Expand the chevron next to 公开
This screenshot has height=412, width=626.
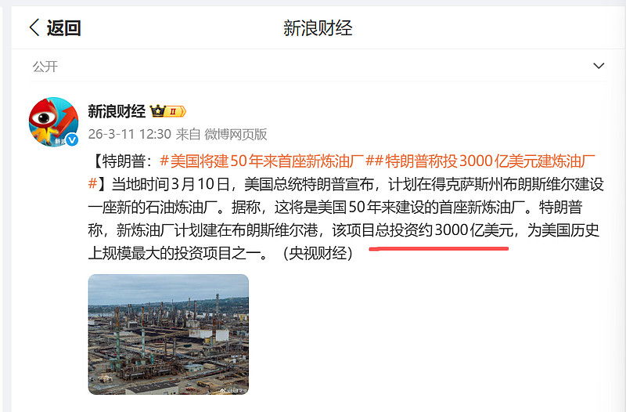pyautogui.click(x=599, y=66)
